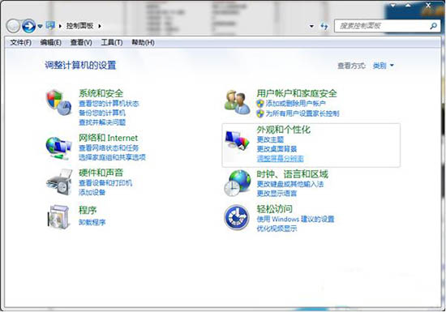Open the User Accounts people icon

[238, 102]
